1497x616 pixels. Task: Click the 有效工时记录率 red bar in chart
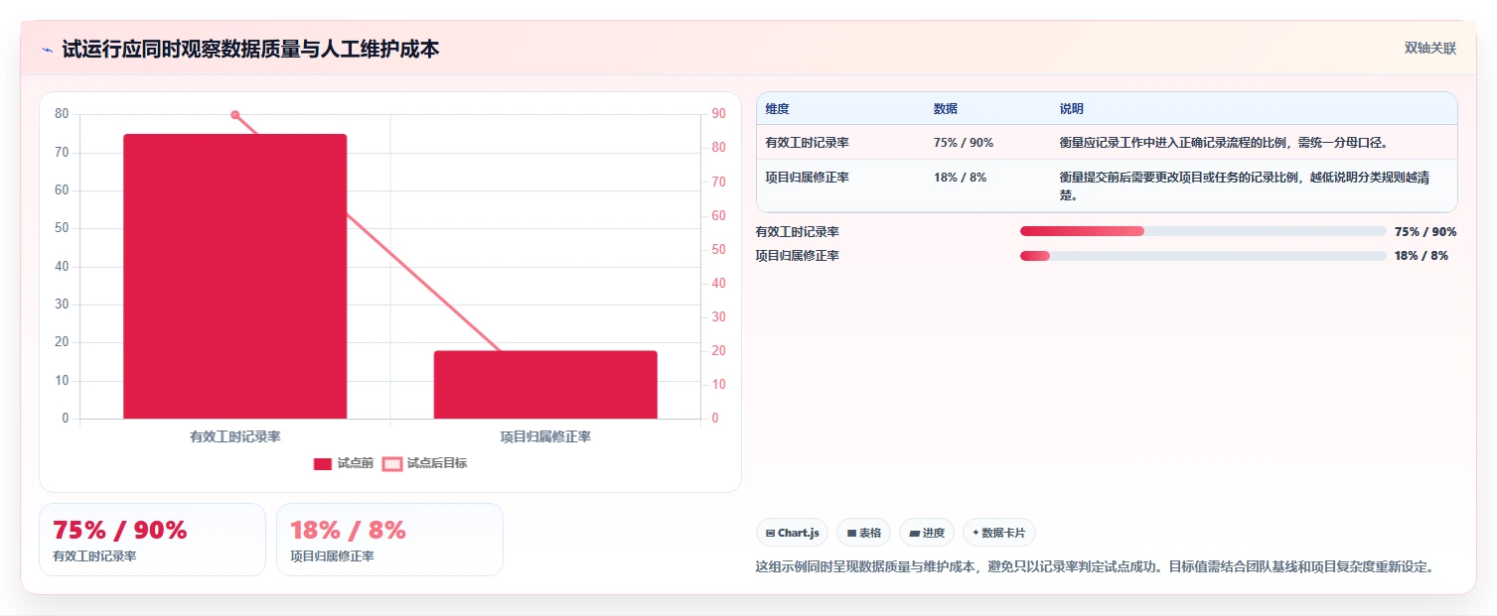tap(235, 276)
